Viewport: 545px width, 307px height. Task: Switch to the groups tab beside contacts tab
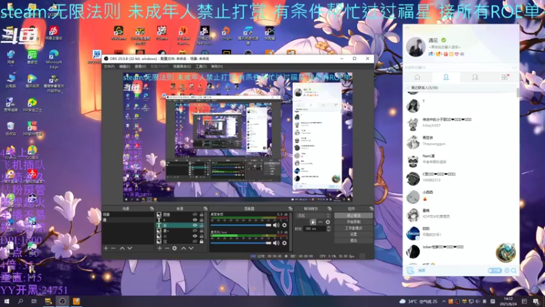[x=475, y=77]
